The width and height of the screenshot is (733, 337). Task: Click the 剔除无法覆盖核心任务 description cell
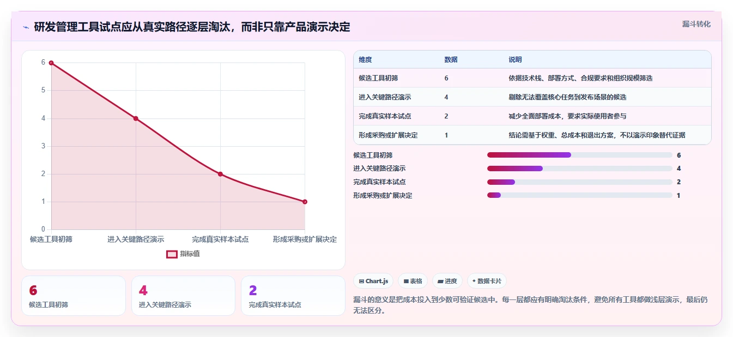567,97
